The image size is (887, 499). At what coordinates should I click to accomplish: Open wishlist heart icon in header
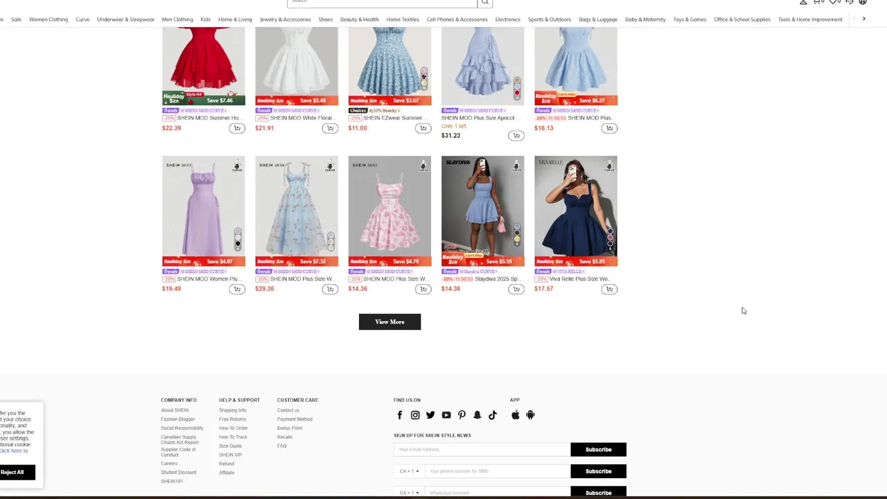click(x=834, y=2)
